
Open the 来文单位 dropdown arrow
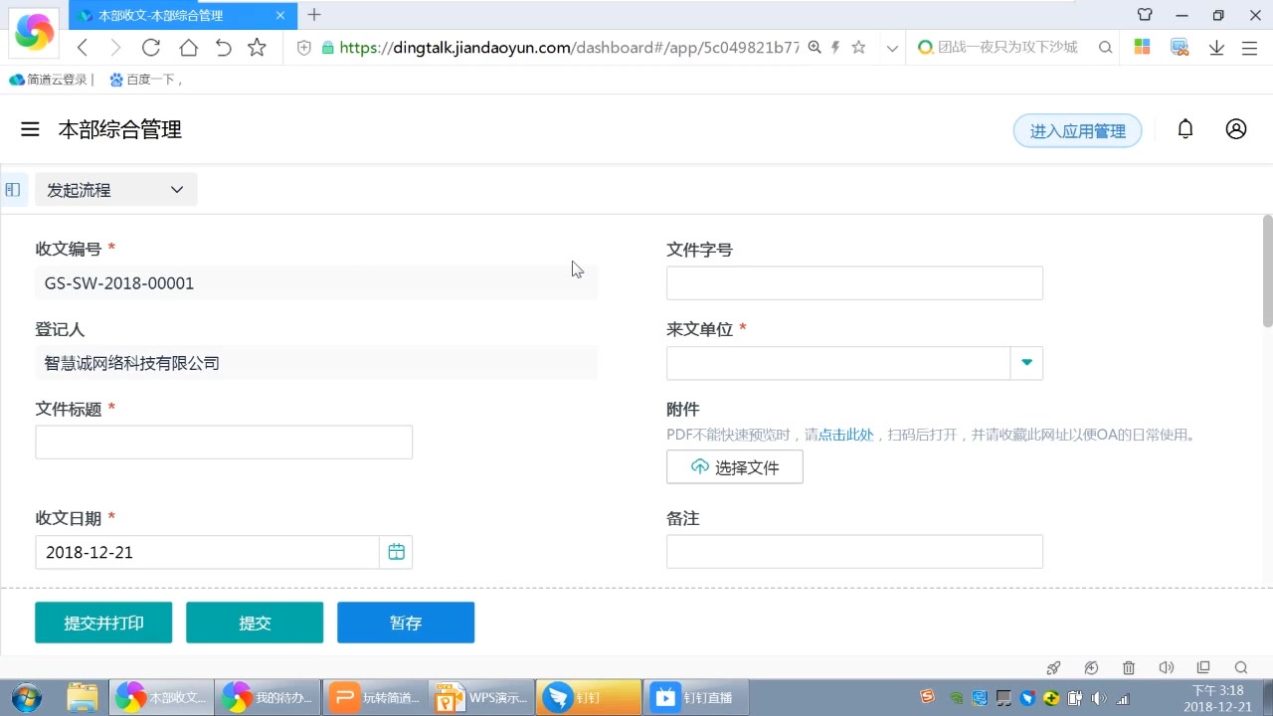(x=1026, y=363)
